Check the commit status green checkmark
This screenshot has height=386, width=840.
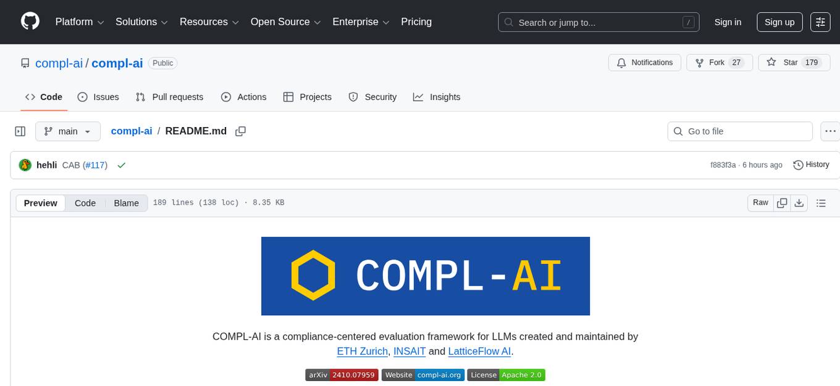tap(121, 165)
